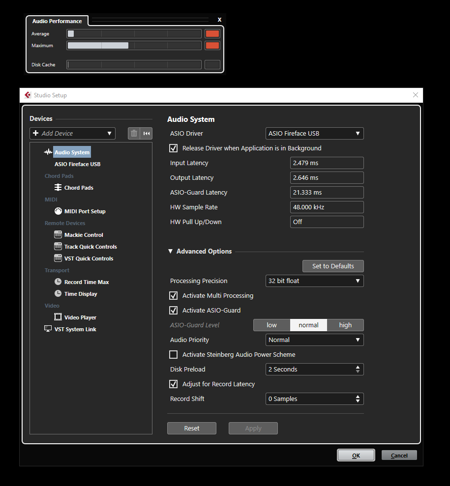Screen dimensions: 450x486
Task: Click the red Maximum overload indicator
Action: [212, 46]
